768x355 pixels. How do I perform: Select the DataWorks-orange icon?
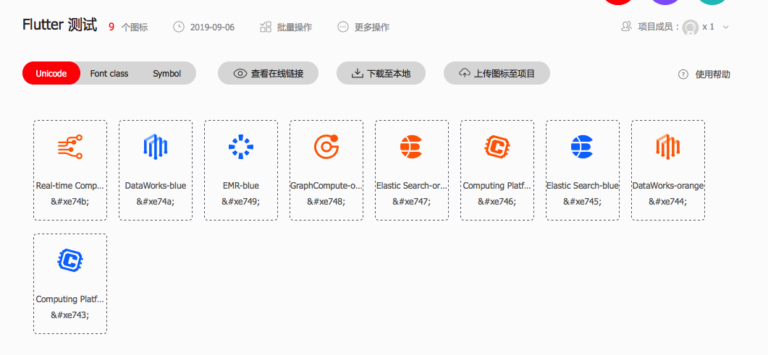pos(667,146)
